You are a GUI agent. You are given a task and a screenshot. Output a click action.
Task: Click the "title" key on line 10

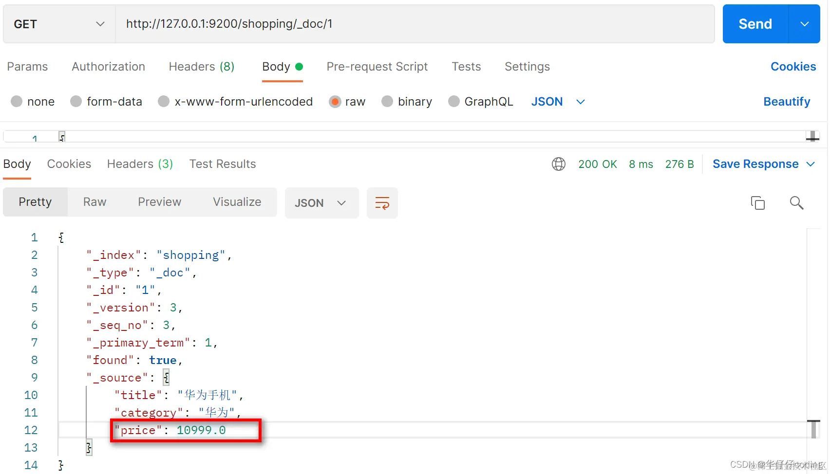[x=138, y=395]
